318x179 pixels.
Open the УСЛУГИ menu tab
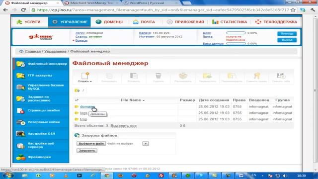[x=29, y=22]
